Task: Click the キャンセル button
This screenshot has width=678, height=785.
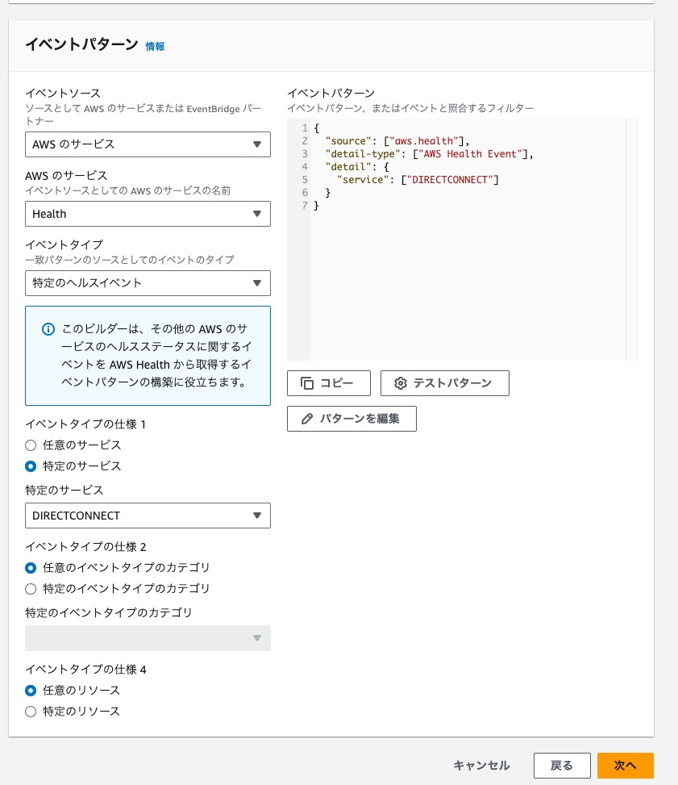Action: (481, 766)
